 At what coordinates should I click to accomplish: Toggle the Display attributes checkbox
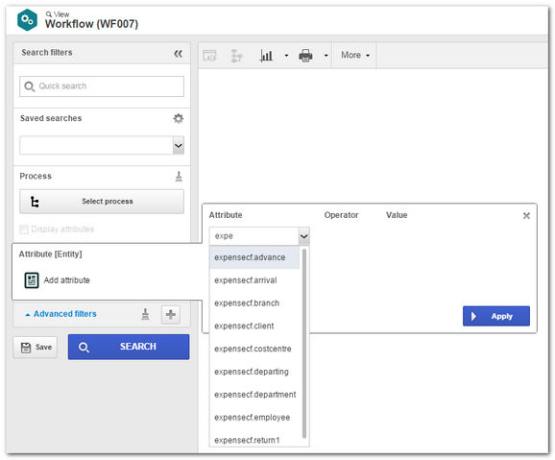click(24, 230)
